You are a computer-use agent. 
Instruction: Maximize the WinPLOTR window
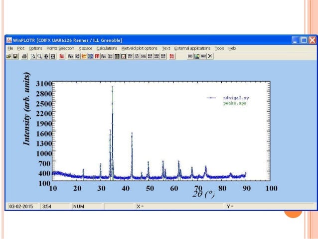click(304, 40)
